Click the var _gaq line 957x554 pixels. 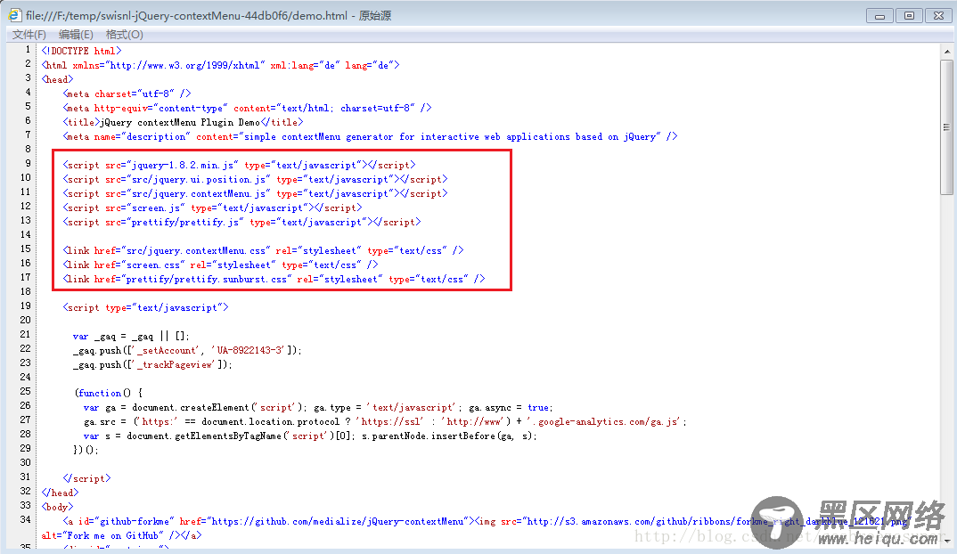click(131, 336)
